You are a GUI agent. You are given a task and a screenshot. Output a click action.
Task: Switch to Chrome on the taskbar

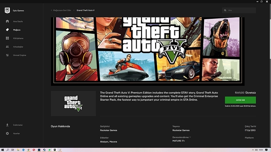[x=29, y=150]
